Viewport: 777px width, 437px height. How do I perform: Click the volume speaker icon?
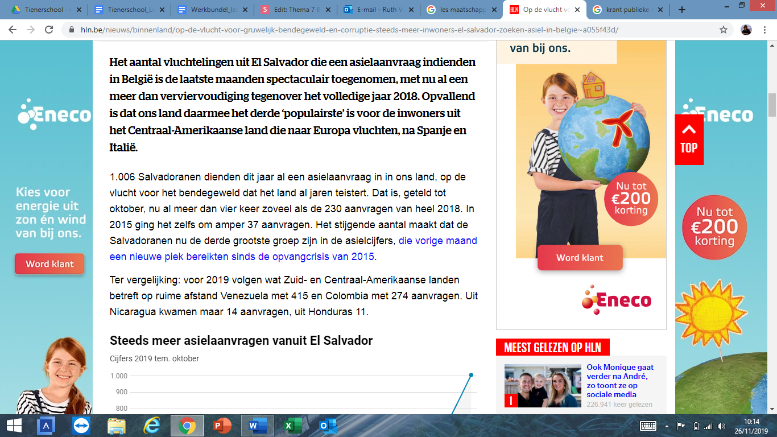(722, 426)
